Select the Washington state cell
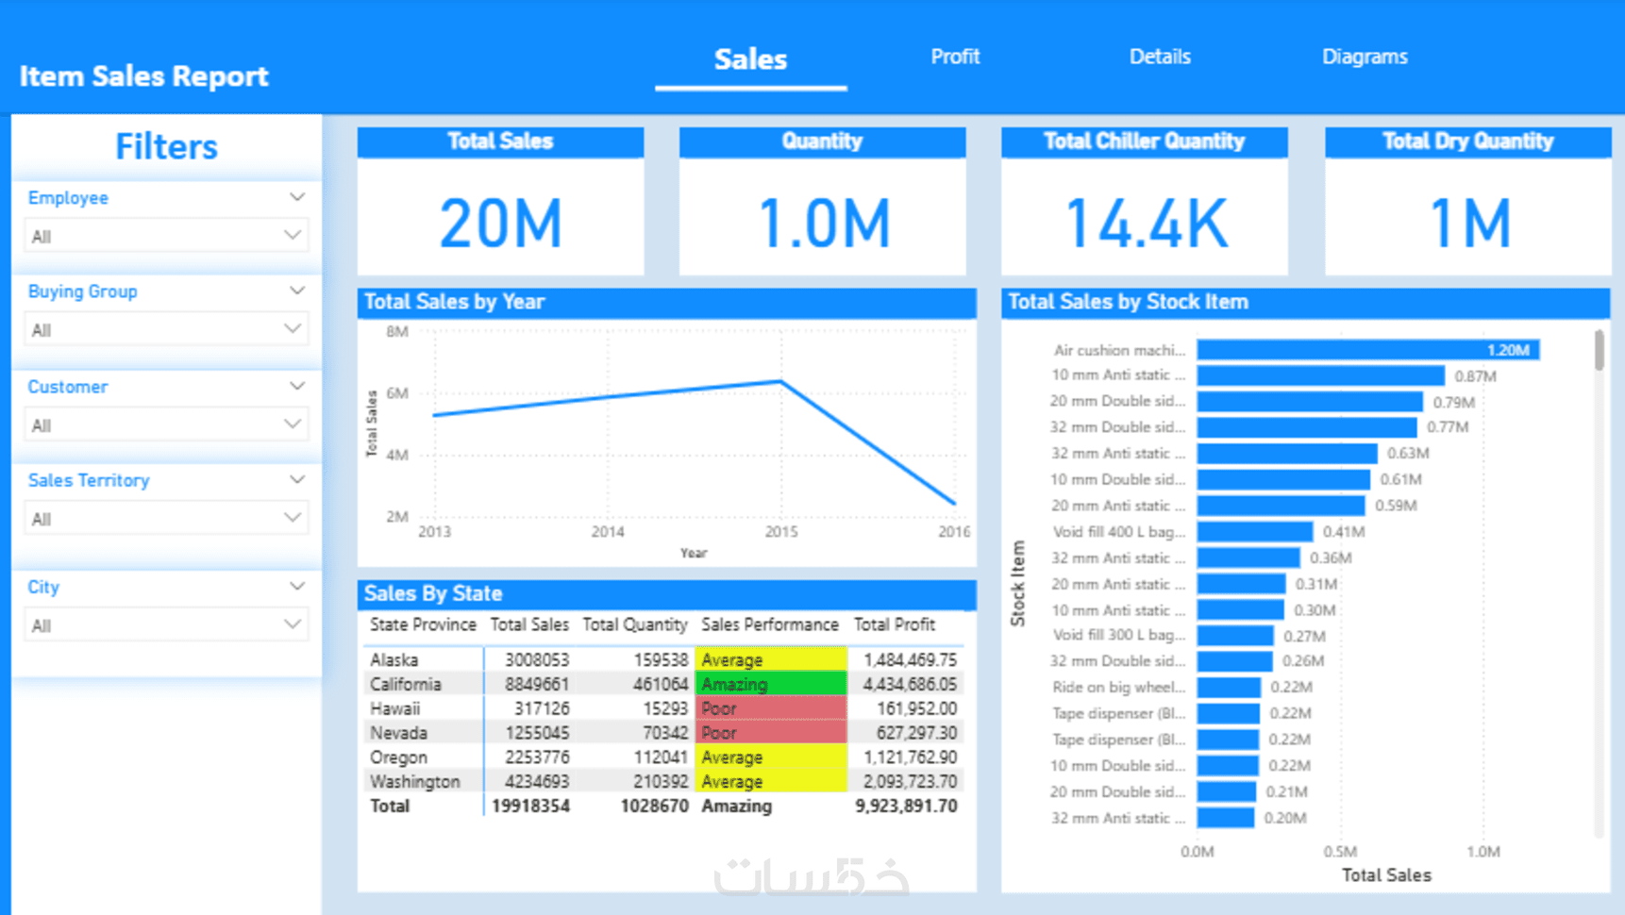The height and width of the screenshot is (915, 1625). coord(414,781)
